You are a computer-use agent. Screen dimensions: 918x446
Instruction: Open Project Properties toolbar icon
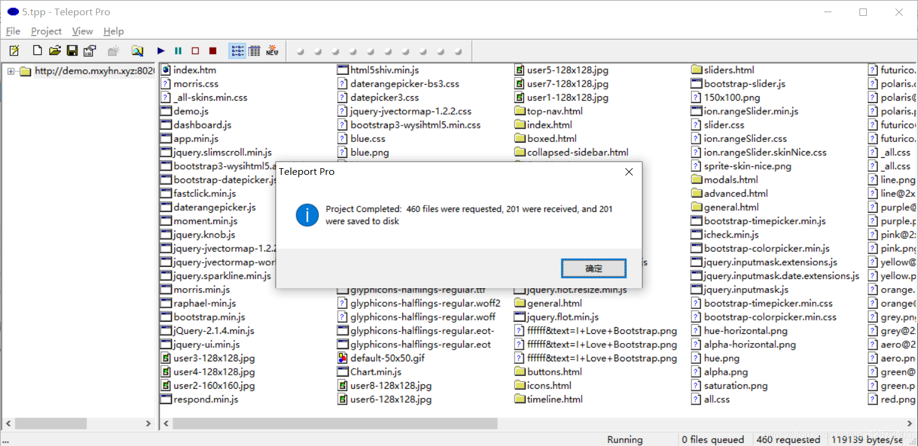(90, 51)
